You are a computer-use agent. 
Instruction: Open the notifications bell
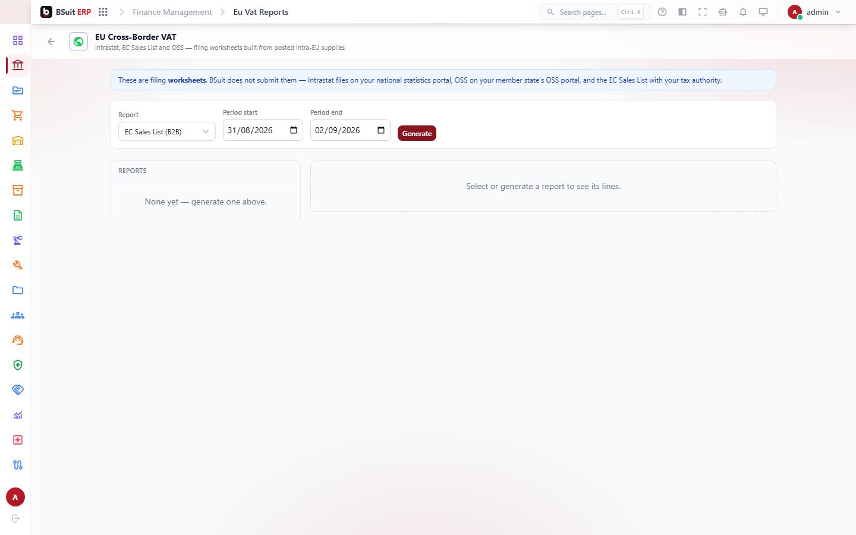(743, 12)
